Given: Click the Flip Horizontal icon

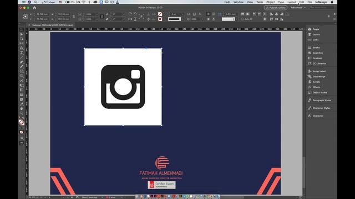Looking at the screenshot, I should tap(130, 19).
